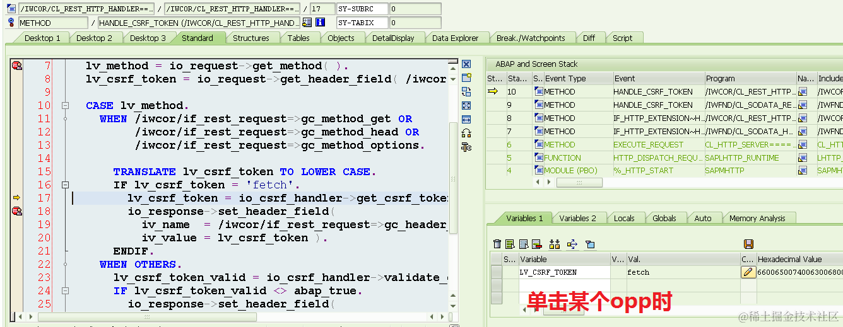Click the 'fetch' value cell
The image size is (843, 327).
[683, 272]
